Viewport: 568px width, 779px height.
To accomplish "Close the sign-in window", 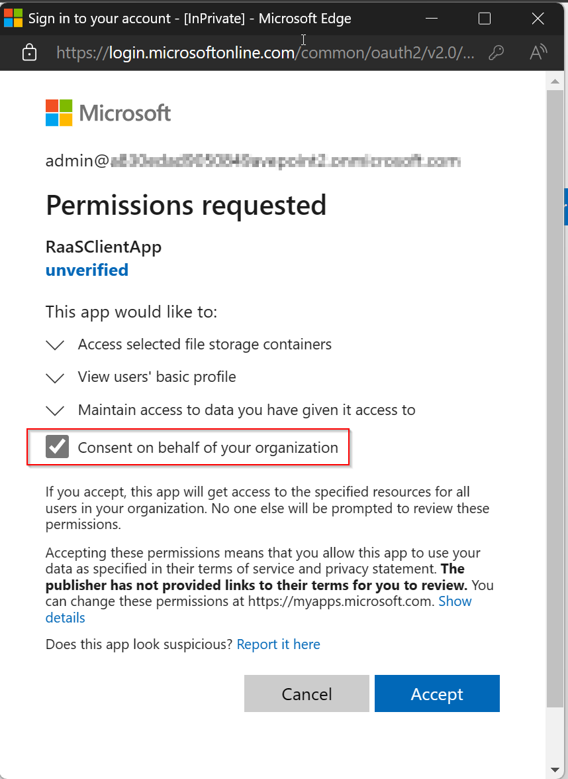I will [538, 19].
